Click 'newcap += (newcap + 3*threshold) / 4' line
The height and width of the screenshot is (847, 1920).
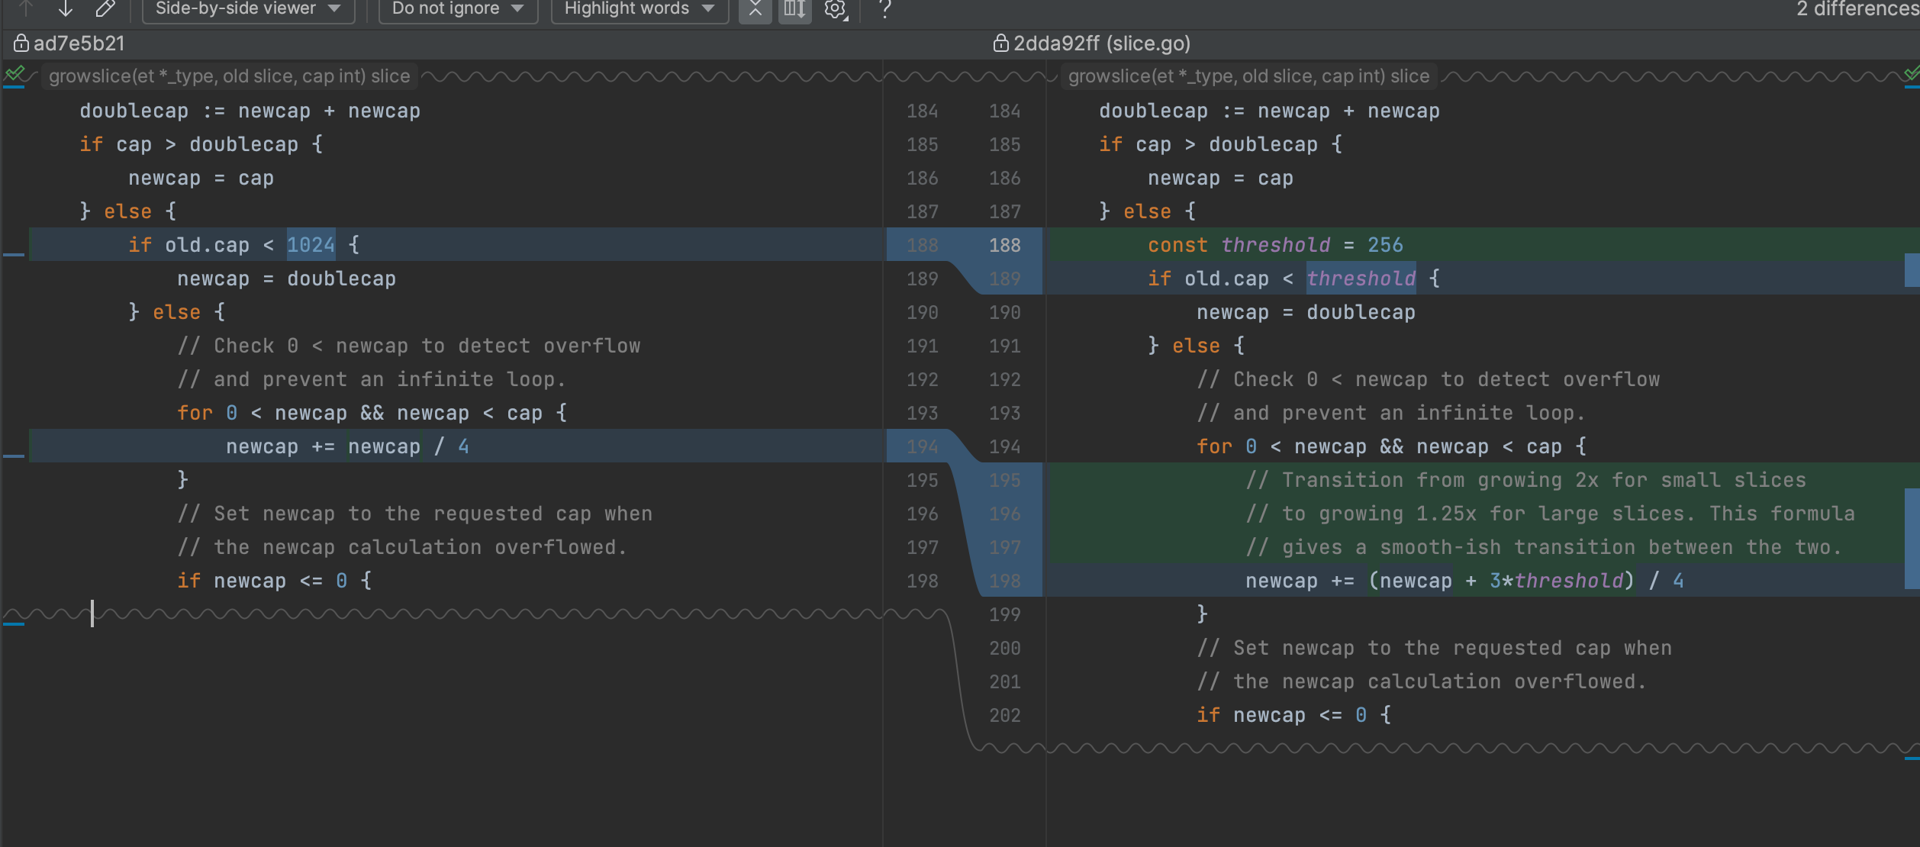coord(1464,581)
